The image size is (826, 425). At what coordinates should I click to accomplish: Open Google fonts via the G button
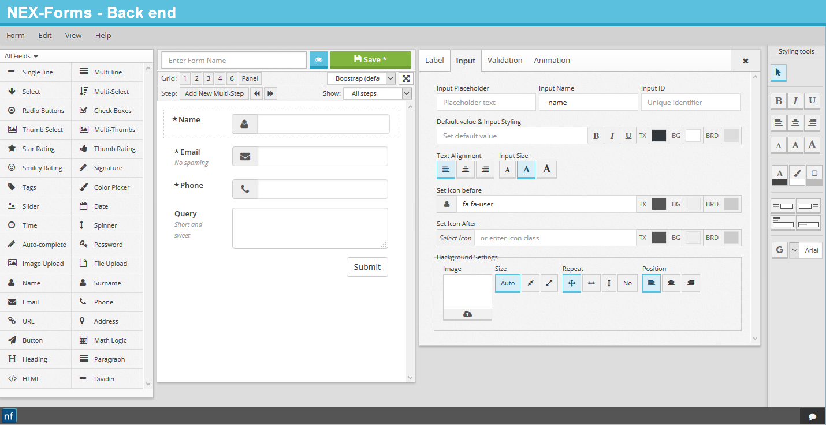pyautogui.click(x=780, y=250)
